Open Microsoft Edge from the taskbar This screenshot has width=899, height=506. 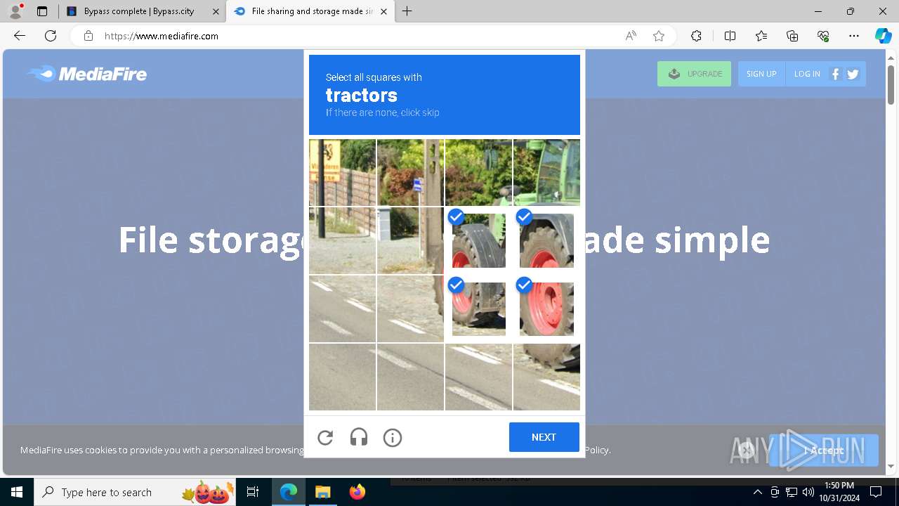pyautogui.click(x=289, y=492)
